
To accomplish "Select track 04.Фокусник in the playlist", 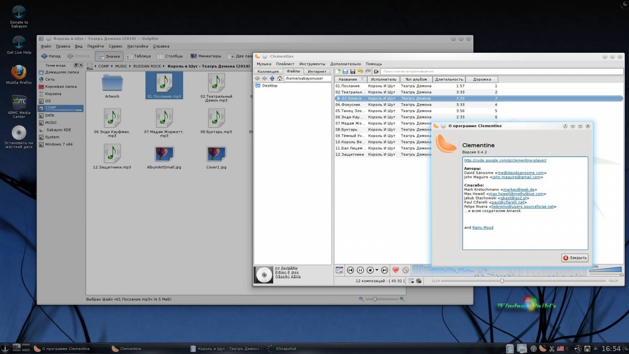I will coord(478,105).
